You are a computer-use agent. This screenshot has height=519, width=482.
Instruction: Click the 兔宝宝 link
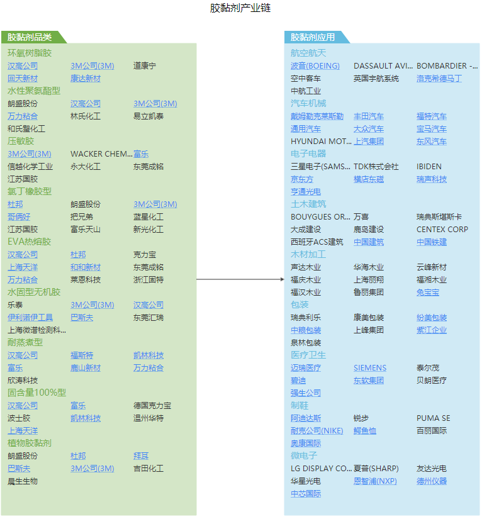pos(428,293)
